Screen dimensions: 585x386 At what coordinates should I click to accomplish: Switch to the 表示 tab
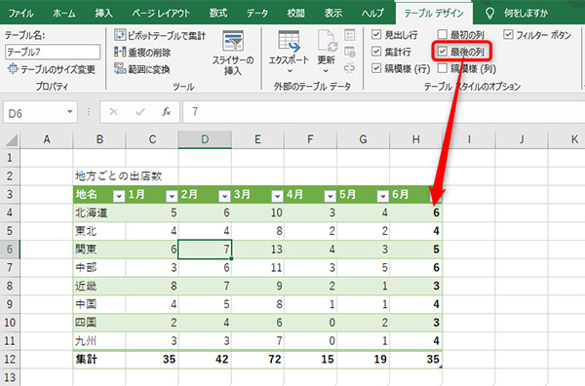(333, 14)
